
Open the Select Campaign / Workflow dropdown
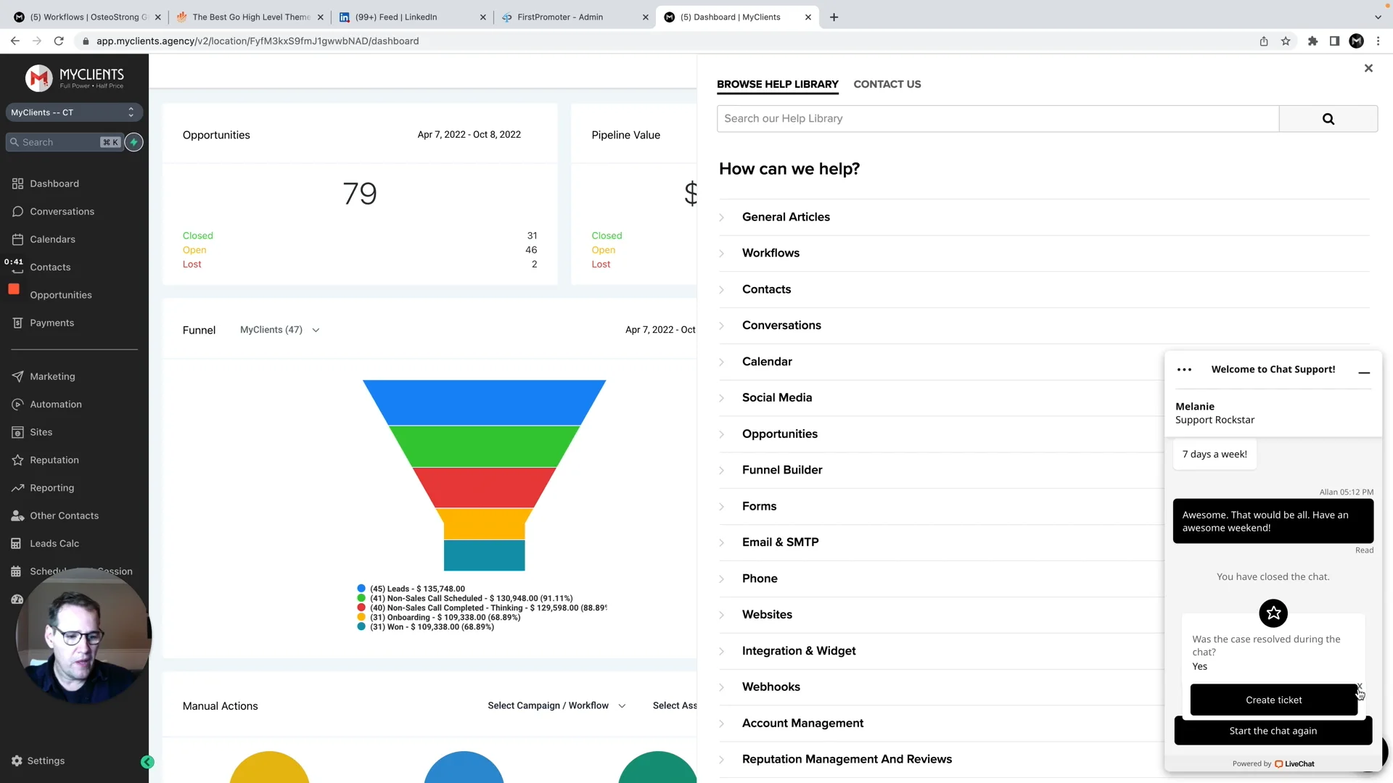point(556,706)
